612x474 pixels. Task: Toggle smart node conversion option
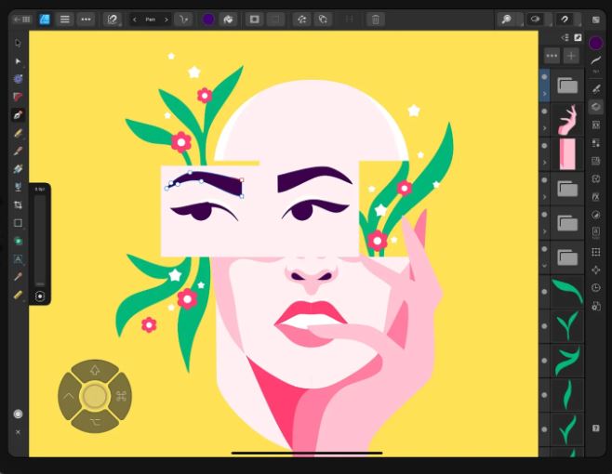click(x=183, y=20)
